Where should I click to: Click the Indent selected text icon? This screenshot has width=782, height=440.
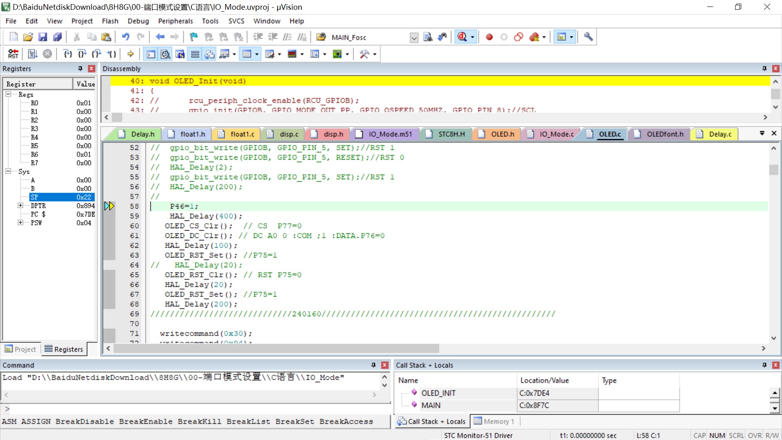click(258, 37)
